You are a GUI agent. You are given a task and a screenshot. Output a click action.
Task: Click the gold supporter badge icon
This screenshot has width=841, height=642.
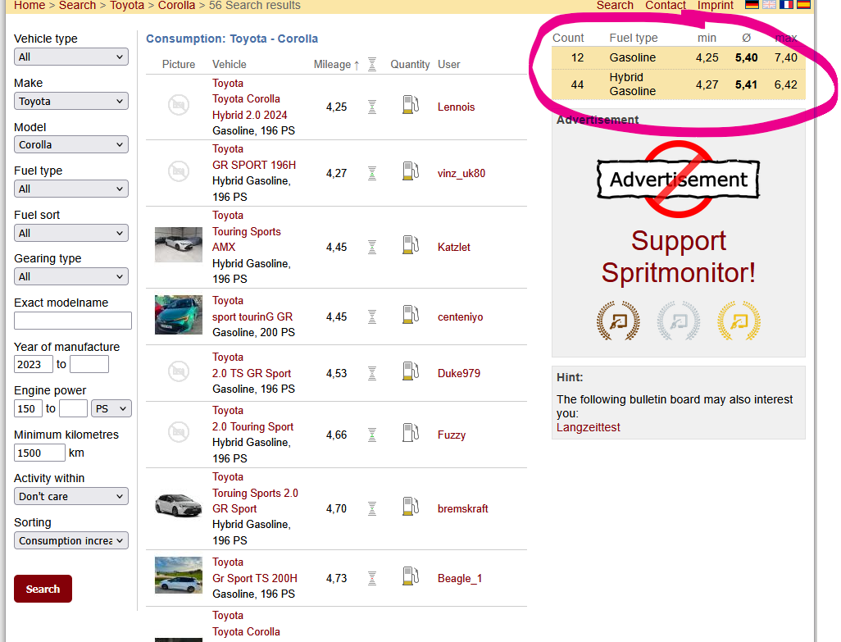coord(739,321)
